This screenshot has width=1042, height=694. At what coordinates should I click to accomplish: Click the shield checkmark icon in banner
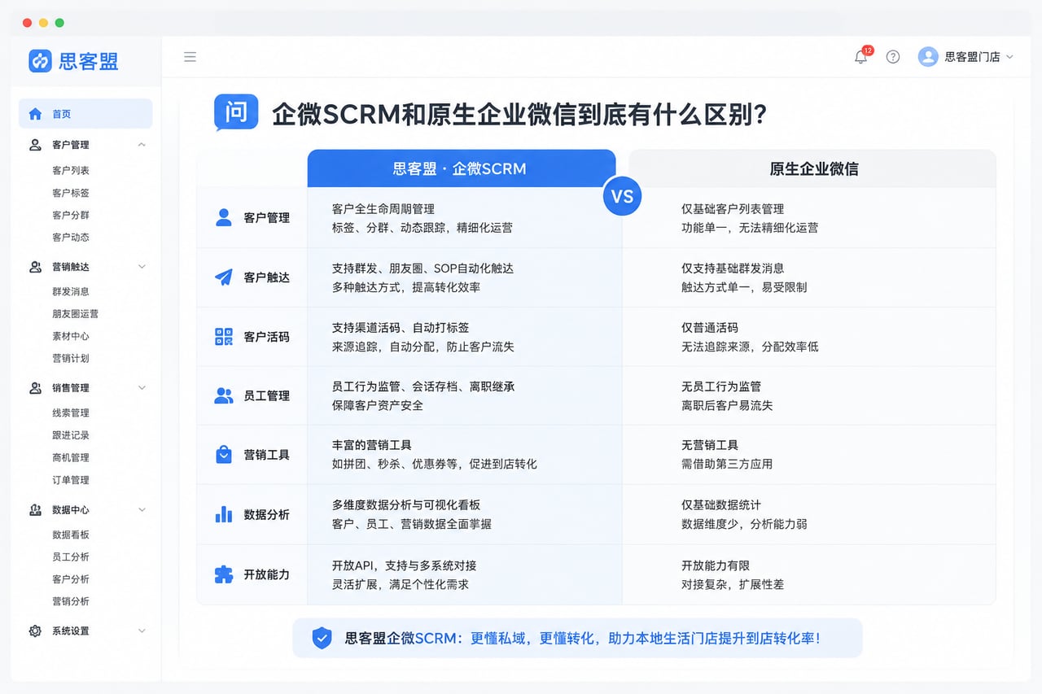tap(322, 638)
